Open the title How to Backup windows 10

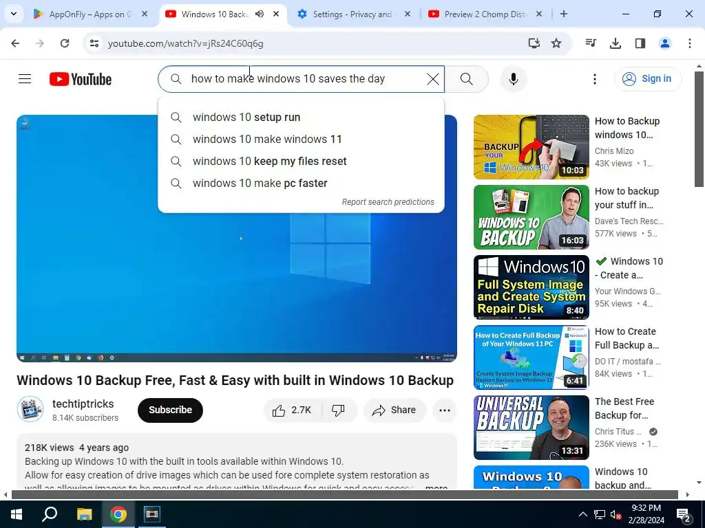[627, 128]
